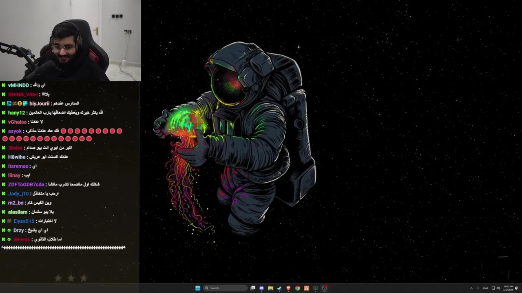The image size is (522, 293).
Task: Click the verified badge next to Drzy
Action: pos(9,230)
